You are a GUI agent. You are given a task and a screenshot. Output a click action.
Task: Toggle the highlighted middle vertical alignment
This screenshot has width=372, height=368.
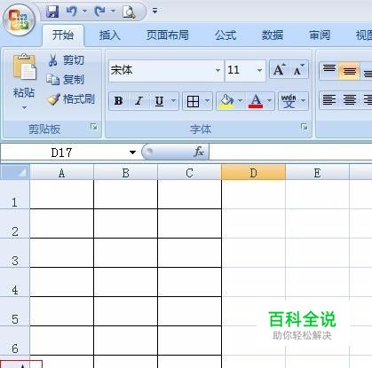point(350,71)
